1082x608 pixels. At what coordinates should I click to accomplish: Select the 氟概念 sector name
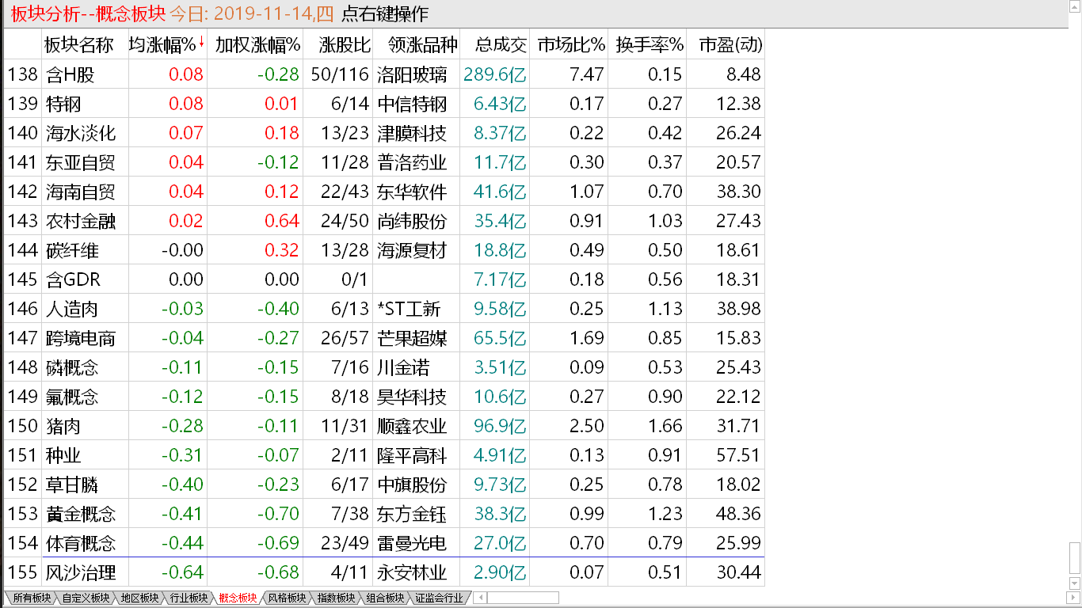click(72, 397)
